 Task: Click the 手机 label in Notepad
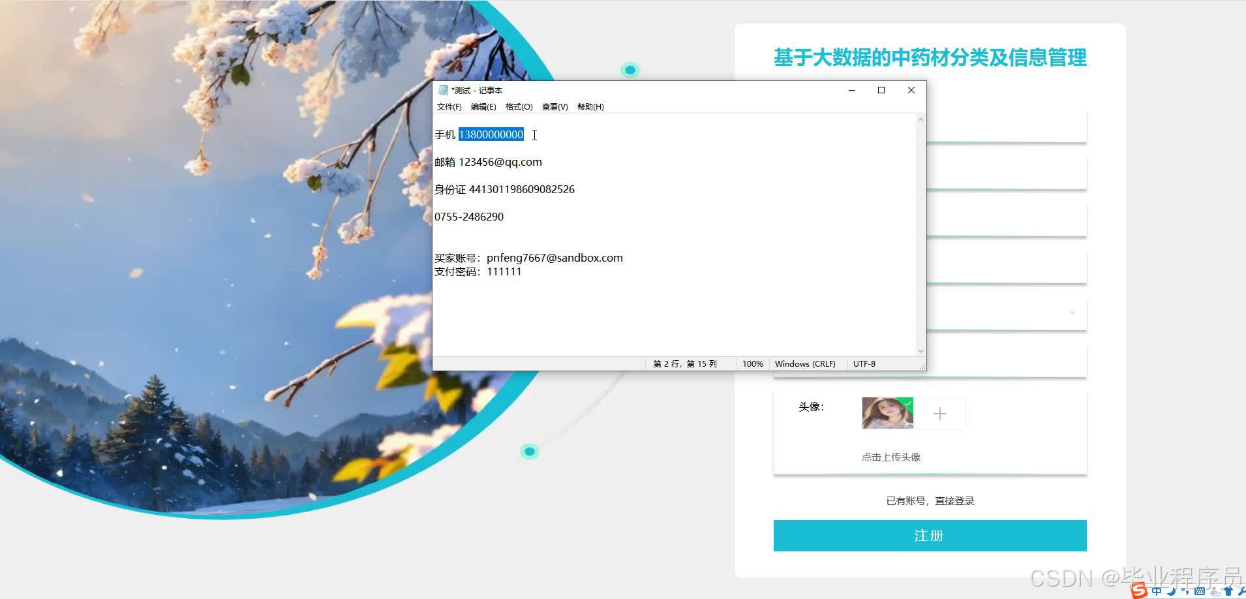pos(445,134)
